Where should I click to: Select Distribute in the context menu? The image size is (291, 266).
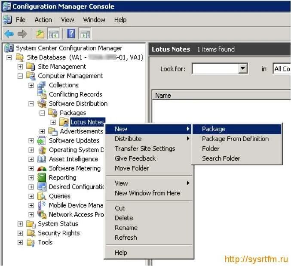pyautogui.click(x=148, y=139)
